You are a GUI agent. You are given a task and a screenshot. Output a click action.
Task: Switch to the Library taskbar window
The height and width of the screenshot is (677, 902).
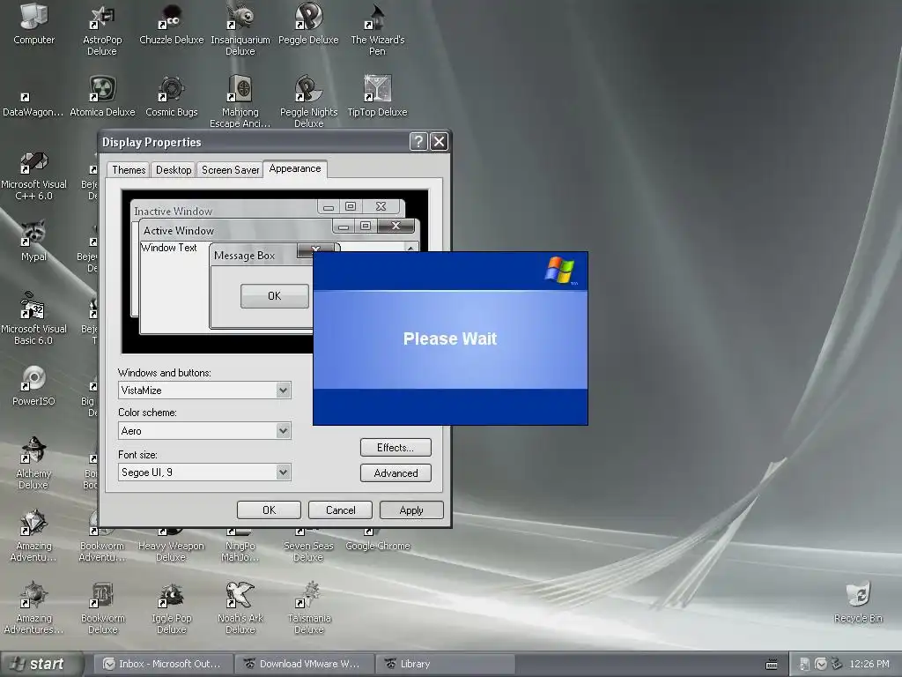pyautogui.click(x=445, y=665)
